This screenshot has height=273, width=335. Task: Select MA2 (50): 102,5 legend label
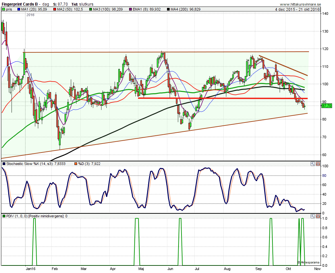click(x=70, y=9)
